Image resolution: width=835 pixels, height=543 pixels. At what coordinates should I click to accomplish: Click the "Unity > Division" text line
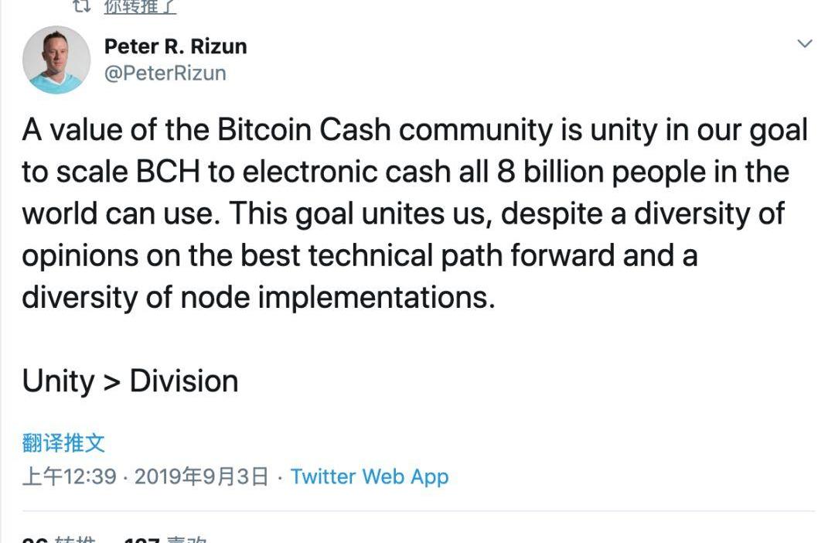click(130, 381)
